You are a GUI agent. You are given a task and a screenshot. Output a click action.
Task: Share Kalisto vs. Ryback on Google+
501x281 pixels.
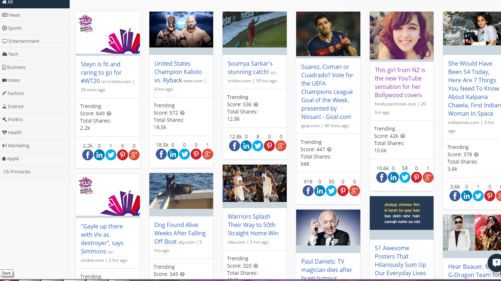click(x=208, y=154)
